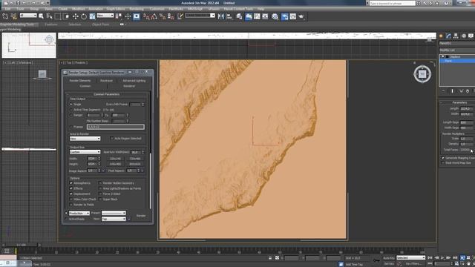Click the 640x480 preset size button
475x267 pixels.
[115, 164]
